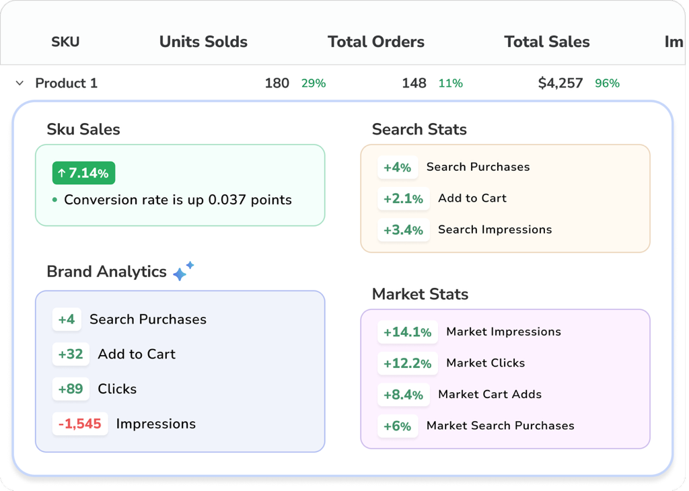Click the +4 Brand Analytics badge

(x=67, y=319)
